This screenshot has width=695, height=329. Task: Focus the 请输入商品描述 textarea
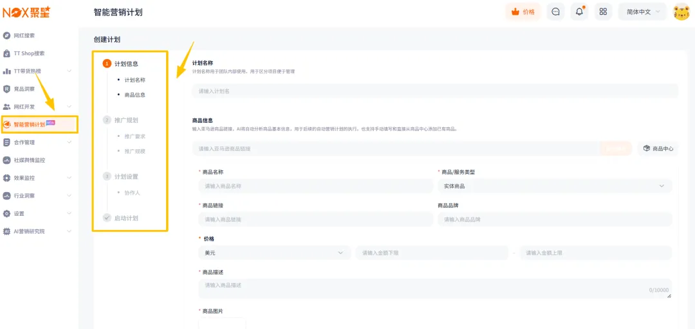[435, 289]
